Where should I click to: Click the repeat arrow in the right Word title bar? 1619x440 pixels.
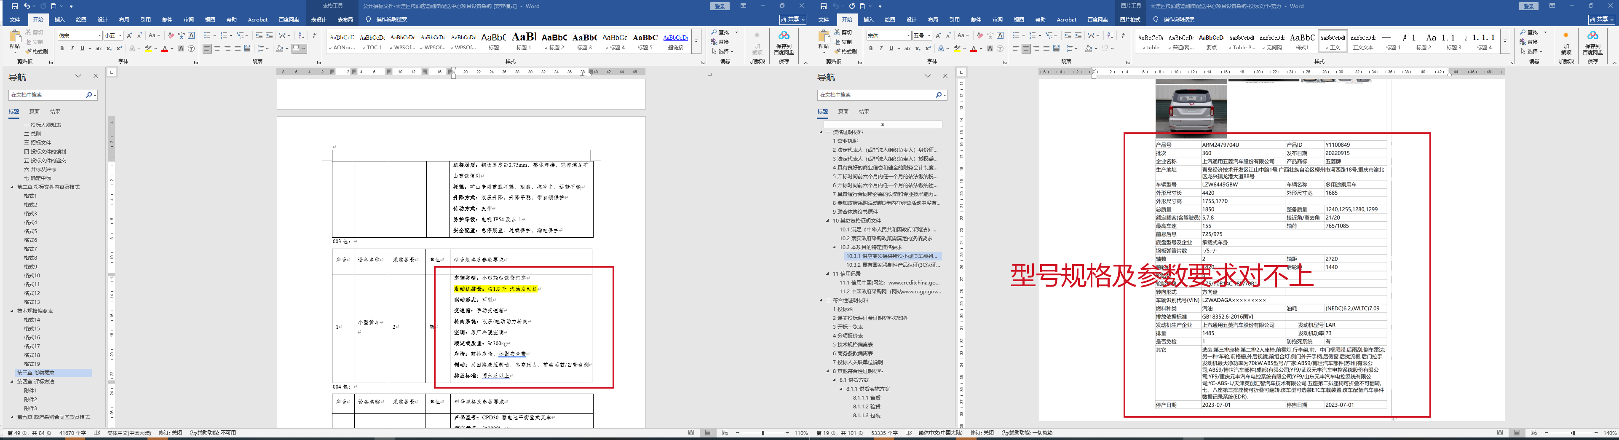tap(851, 6)
